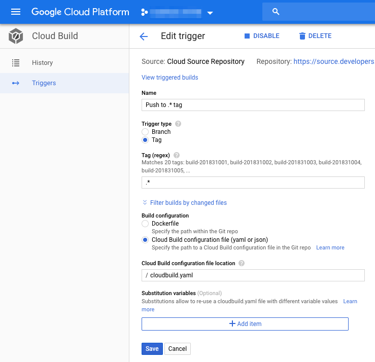Image resolution: width=375 pixels, height=362 pixels.
Task: Click 'Source: Cloud Source Repository' text
Action: coord(193,61)
